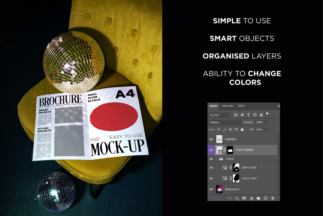
Task: Switch to the Channels tab
Action: [x=228, y=106]
